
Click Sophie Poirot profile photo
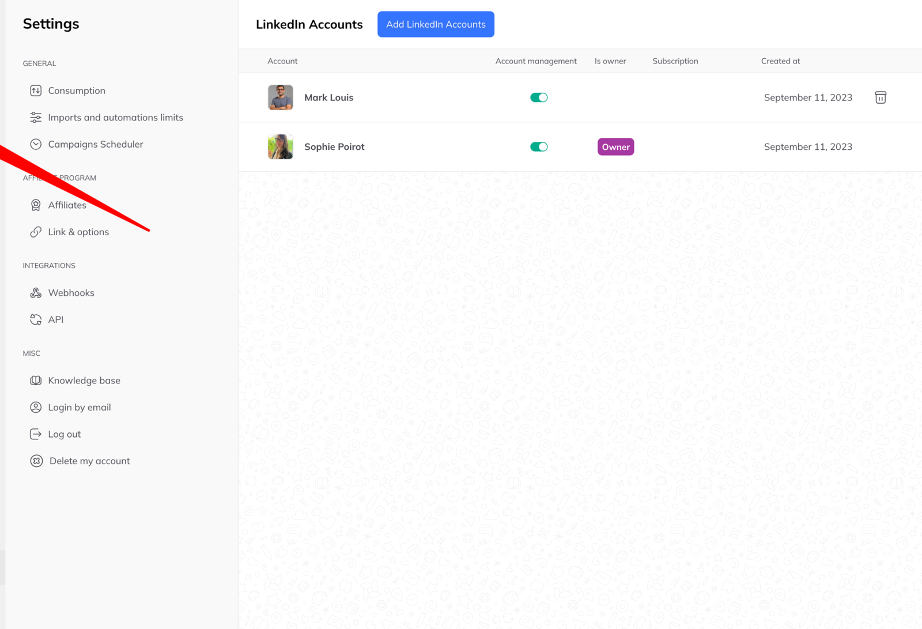281,147
